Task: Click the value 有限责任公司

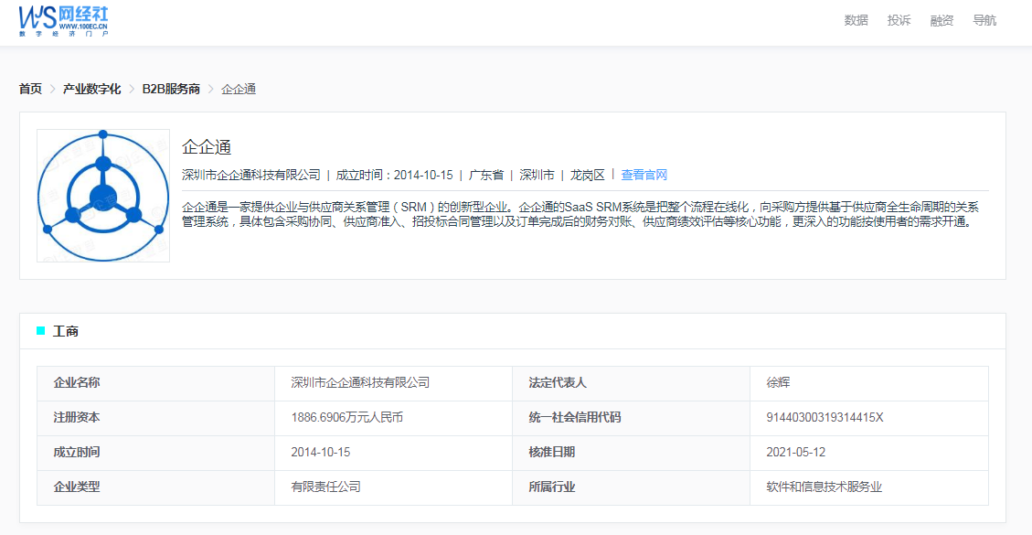Action: [325, 487]
